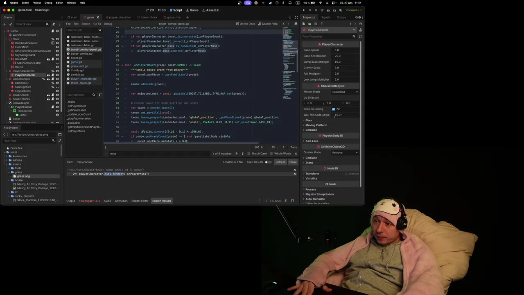Open the PlayerCharacter documentation icon
Screen dimensions: 524x295
pyautogui.click(x=360, y=30)
